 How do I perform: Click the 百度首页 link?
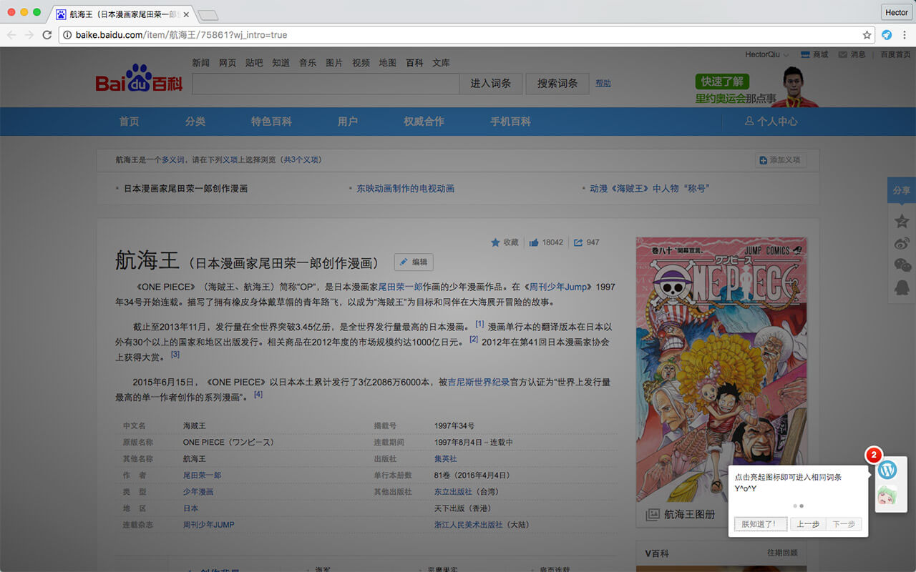(x=895, y=54)
